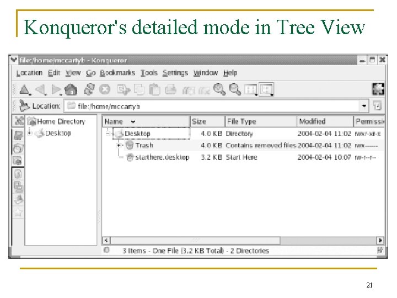Open the Edit menu
This screenshot has height=298, width=397.
[54, 73]
